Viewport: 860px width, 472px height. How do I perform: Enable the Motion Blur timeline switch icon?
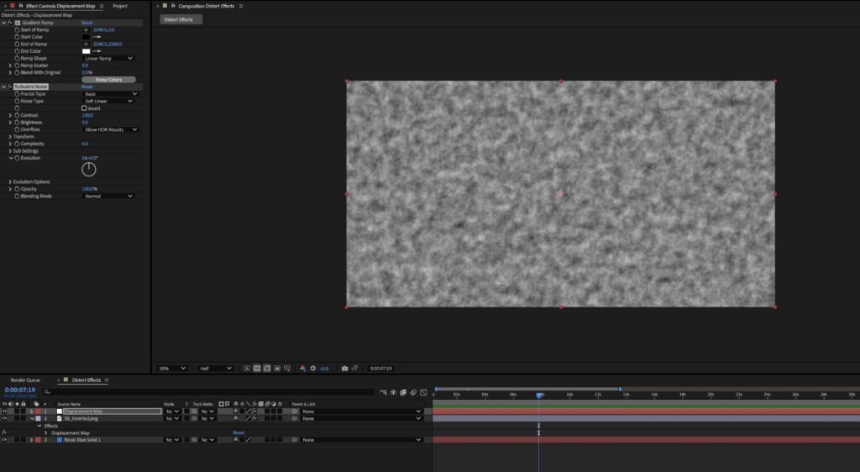413,392
